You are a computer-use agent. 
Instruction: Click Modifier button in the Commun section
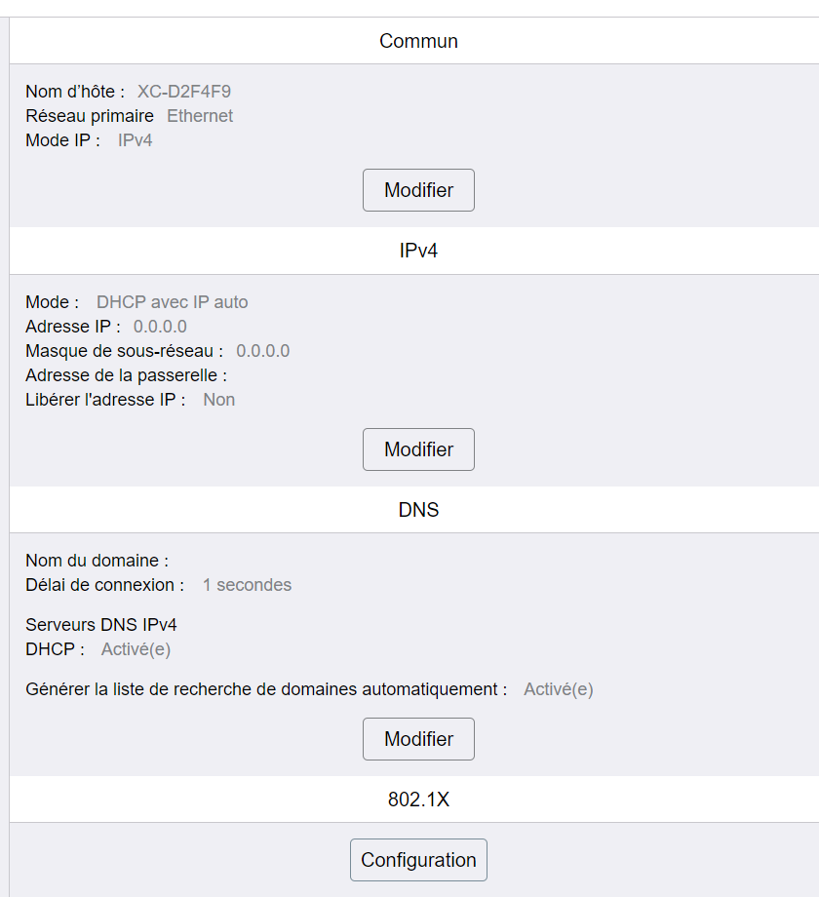pos(418,190)
